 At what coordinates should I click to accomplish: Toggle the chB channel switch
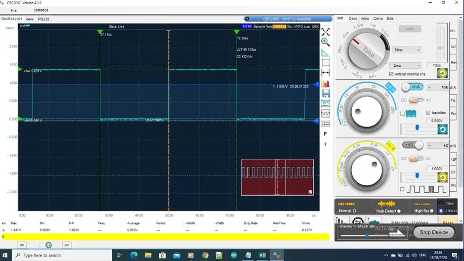[413, 145]
